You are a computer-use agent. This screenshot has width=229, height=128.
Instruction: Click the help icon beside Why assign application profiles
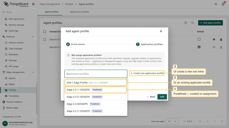(x=68, y=55)
